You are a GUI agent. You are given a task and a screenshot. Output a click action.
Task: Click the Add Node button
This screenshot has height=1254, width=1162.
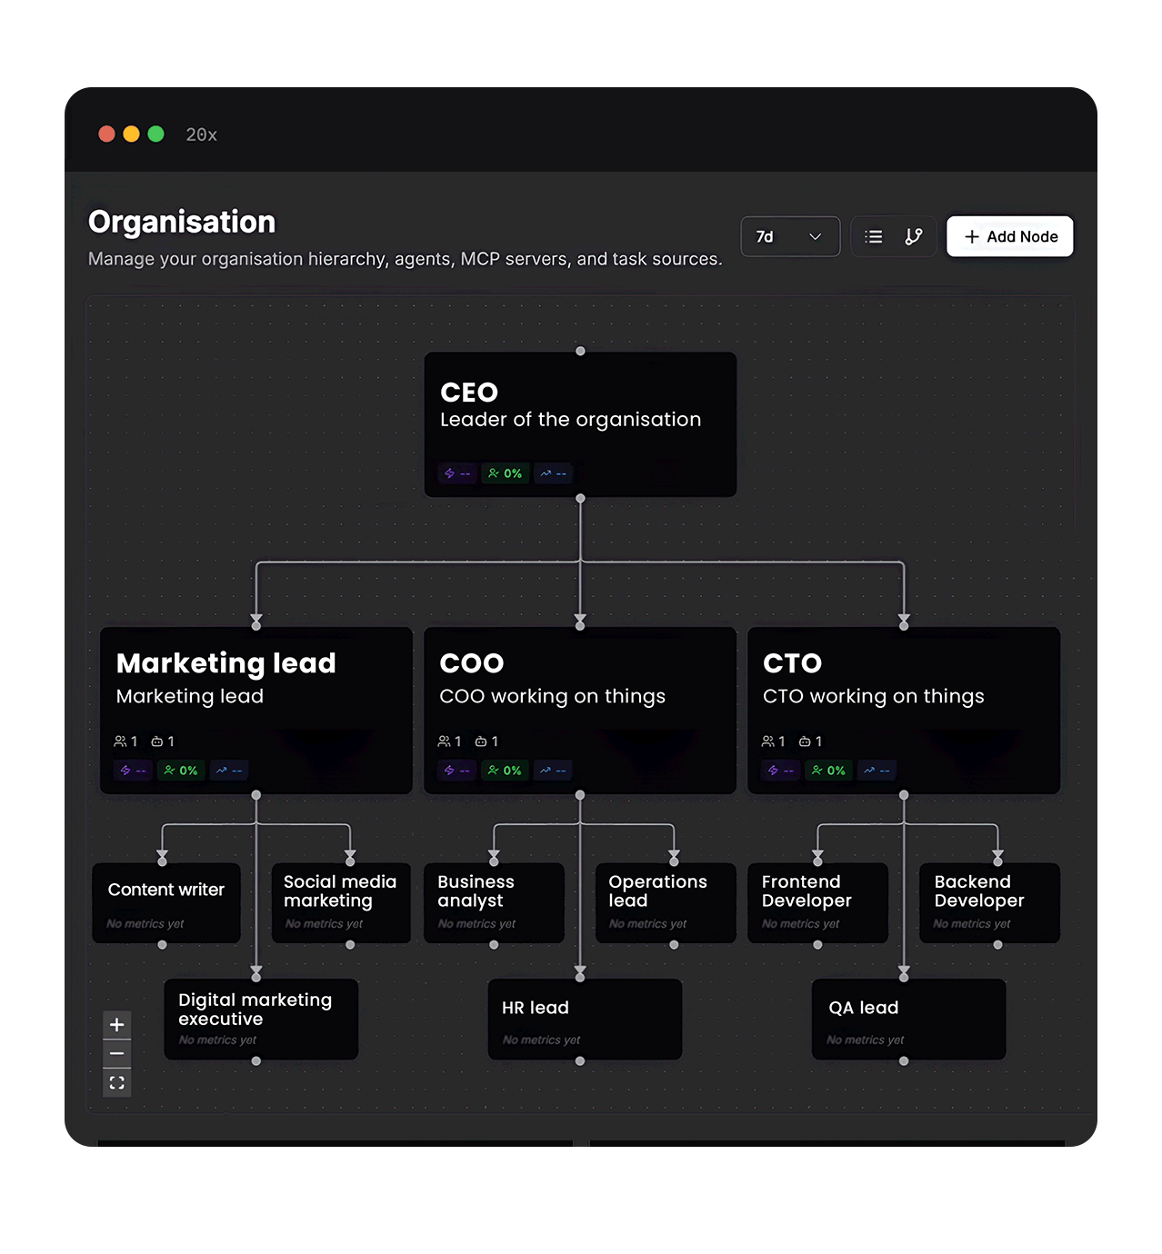(x=1009, y=237)
